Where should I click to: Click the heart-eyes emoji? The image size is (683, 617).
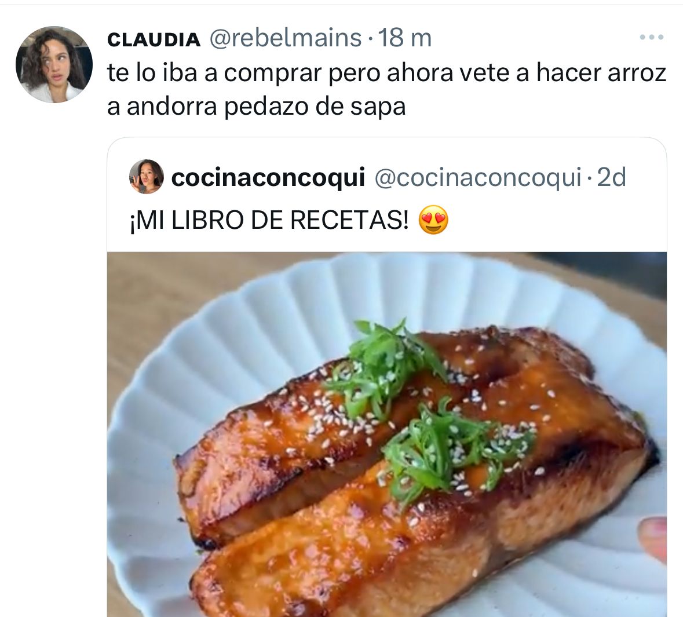[x=433, y=220]
